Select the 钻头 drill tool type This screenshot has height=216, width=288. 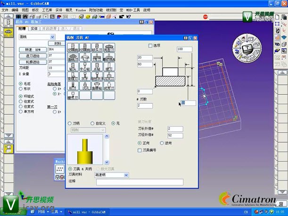(x=73, y=66)
